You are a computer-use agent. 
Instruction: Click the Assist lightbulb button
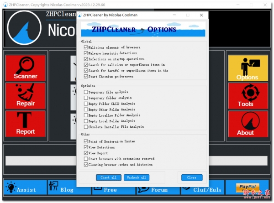point(25,187)
